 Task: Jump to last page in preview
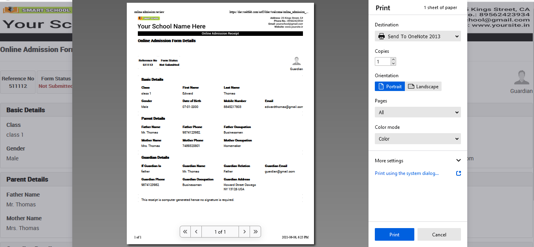[x=256, y=232]
